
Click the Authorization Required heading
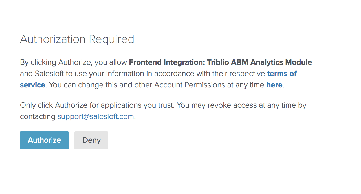pyautogui.click(x=77, y=39)
